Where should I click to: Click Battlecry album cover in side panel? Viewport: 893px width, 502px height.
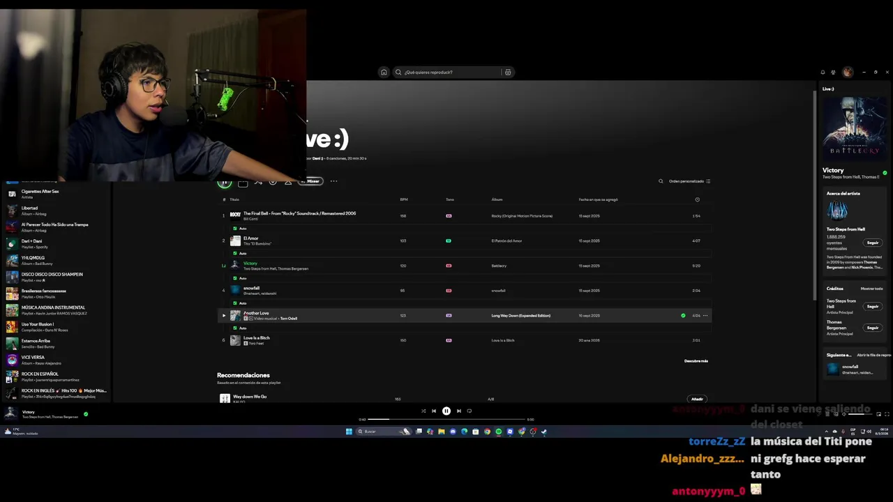855,128
